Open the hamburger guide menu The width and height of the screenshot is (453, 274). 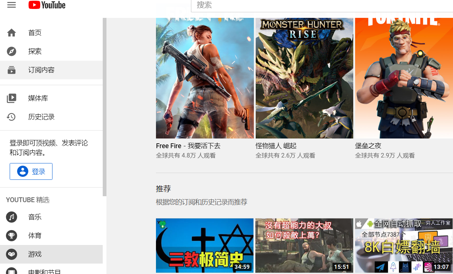click(x=12, y=5)
